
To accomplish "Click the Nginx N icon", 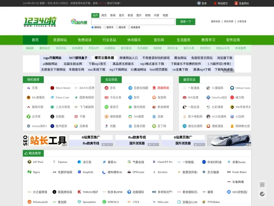I will point(29,172).
